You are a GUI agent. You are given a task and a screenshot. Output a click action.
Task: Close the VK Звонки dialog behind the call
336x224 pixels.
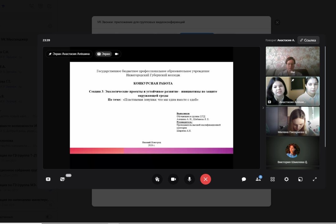(277, 22)
